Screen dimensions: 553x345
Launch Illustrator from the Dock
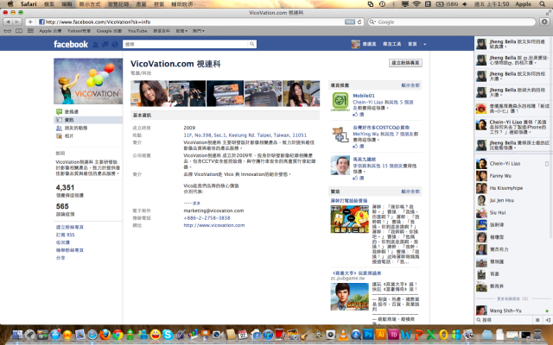(x=381, y=335)
